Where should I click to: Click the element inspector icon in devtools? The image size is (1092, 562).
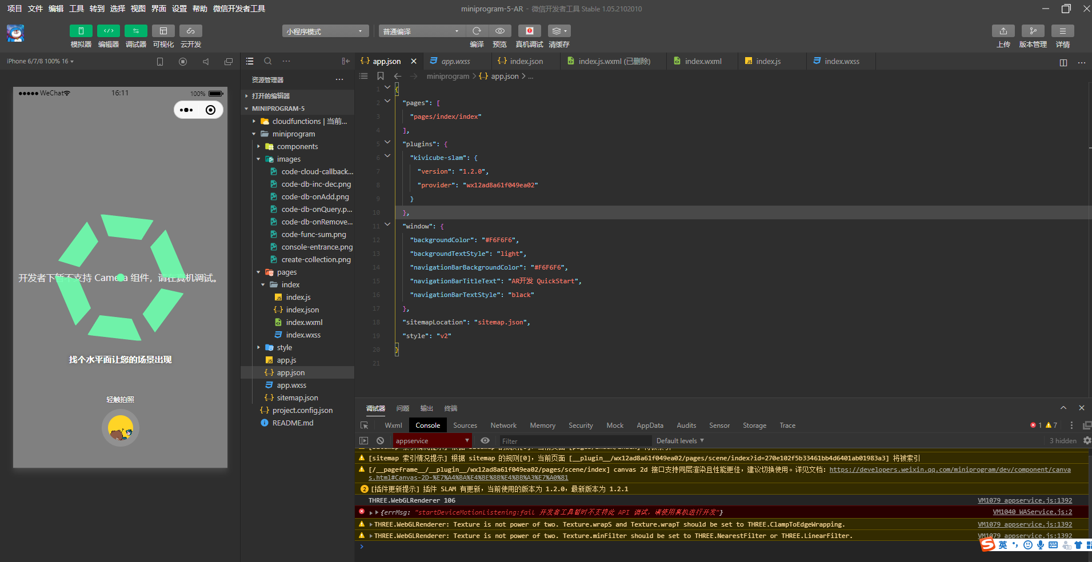tap(365, 425)
